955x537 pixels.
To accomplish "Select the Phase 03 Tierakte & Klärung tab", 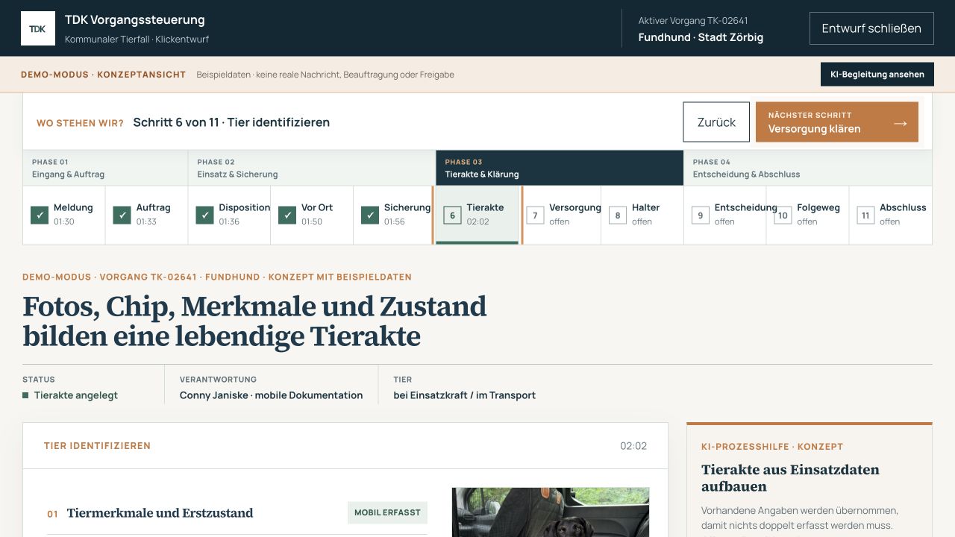I will click(x=560, y=168).
